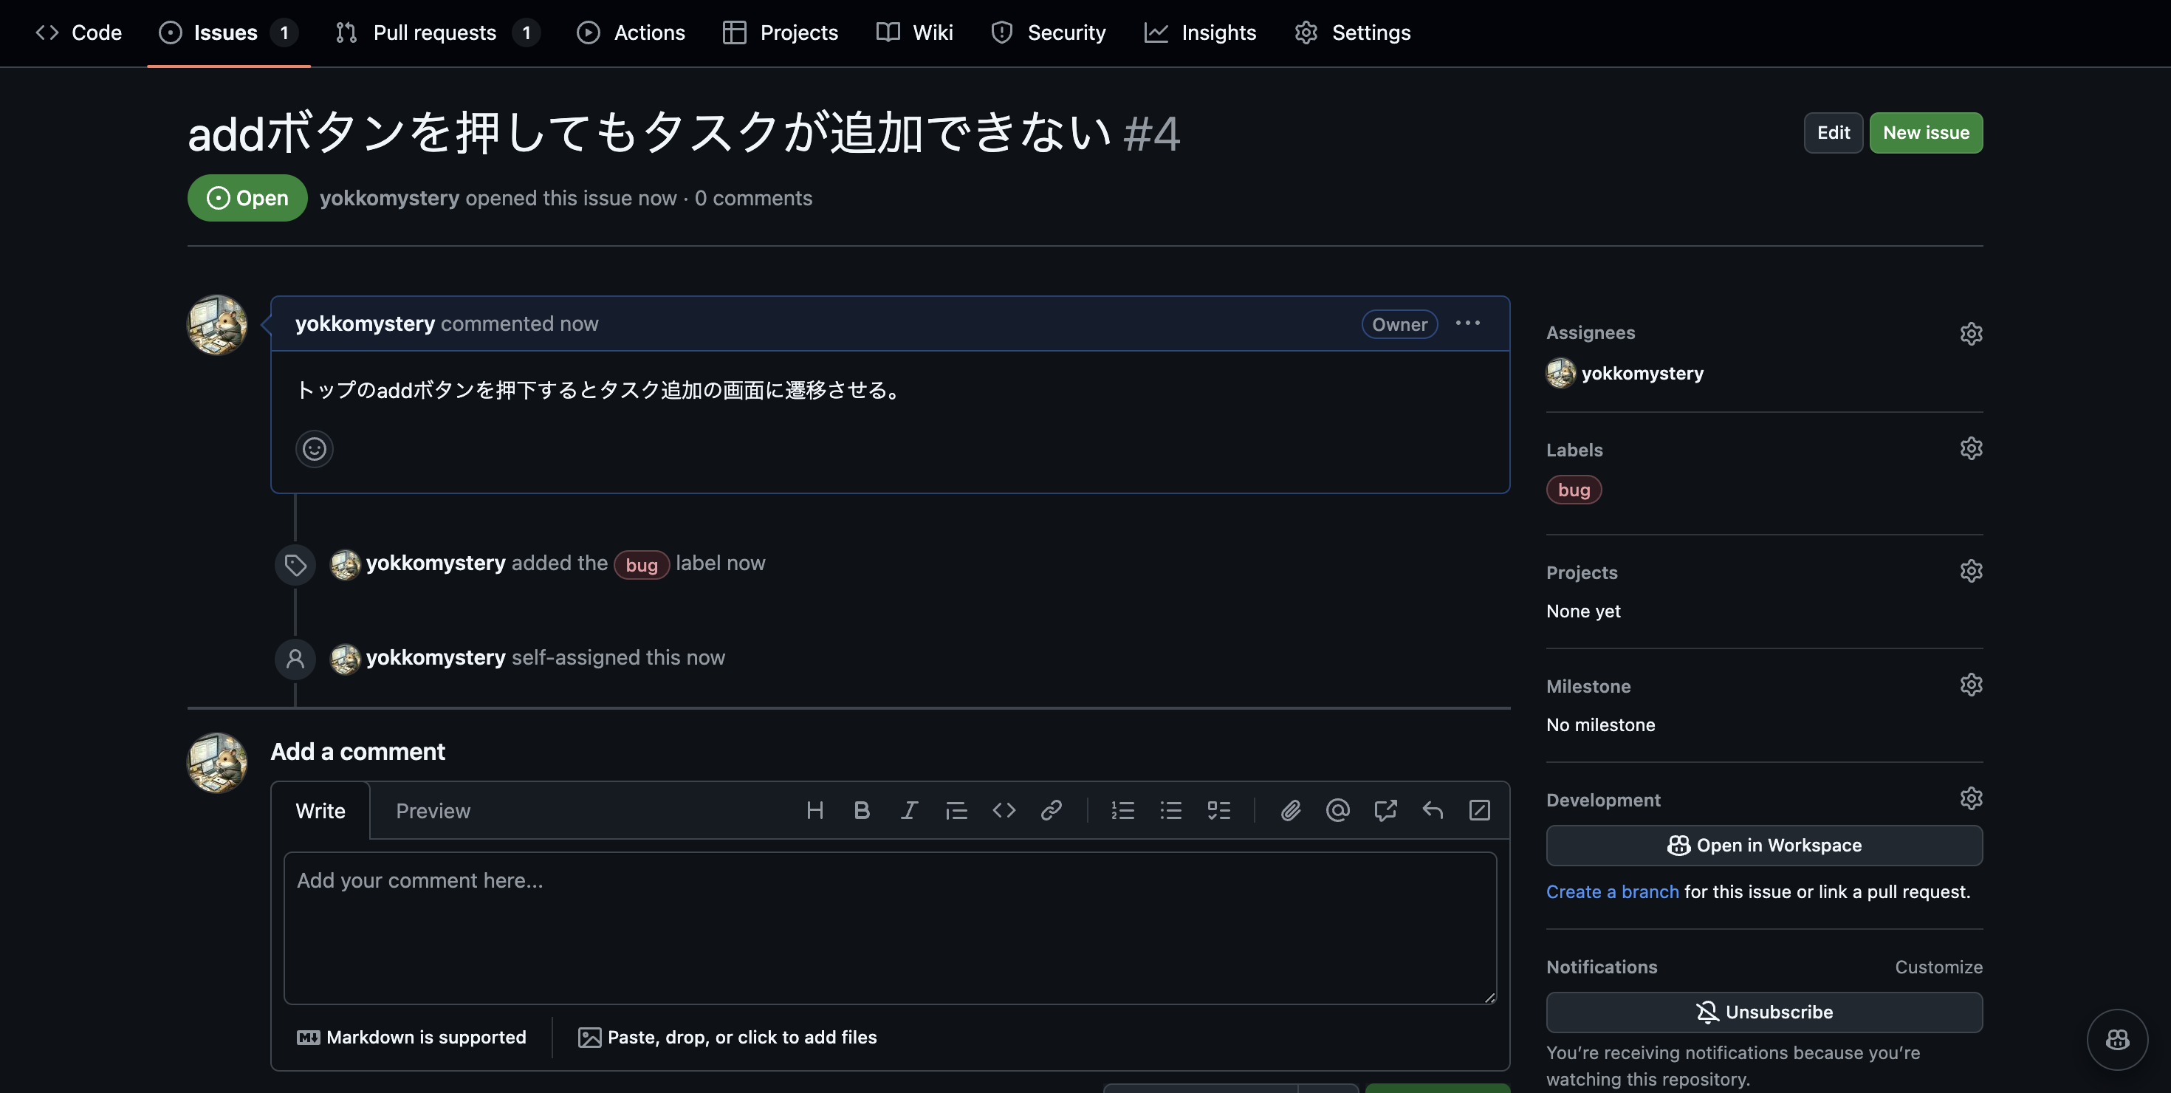Click inside the comment text area
The width and height of the screenshot is (2171, 1093).
(889, 927)
